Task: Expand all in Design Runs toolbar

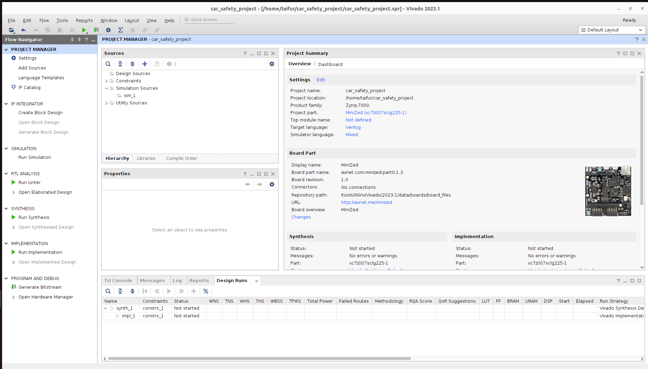Action: [x=132, y=291]
